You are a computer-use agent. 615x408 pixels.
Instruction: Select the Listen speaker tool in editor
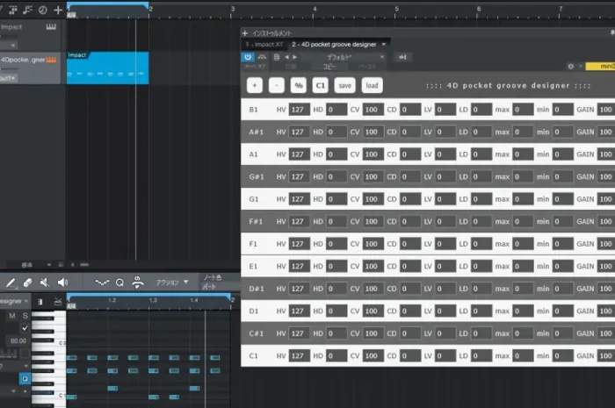62,283
